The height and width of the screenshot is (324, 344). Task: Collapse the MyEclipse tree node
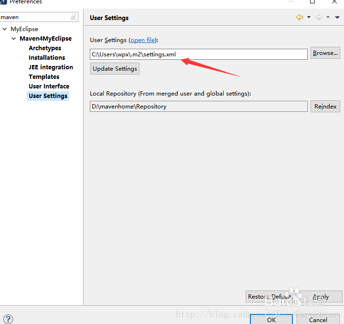(x=5, y=29)
